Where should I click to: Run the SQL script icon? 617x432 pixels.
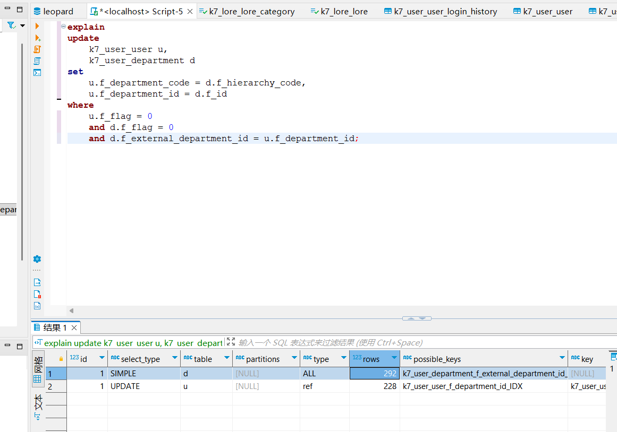tap(37, 49)
